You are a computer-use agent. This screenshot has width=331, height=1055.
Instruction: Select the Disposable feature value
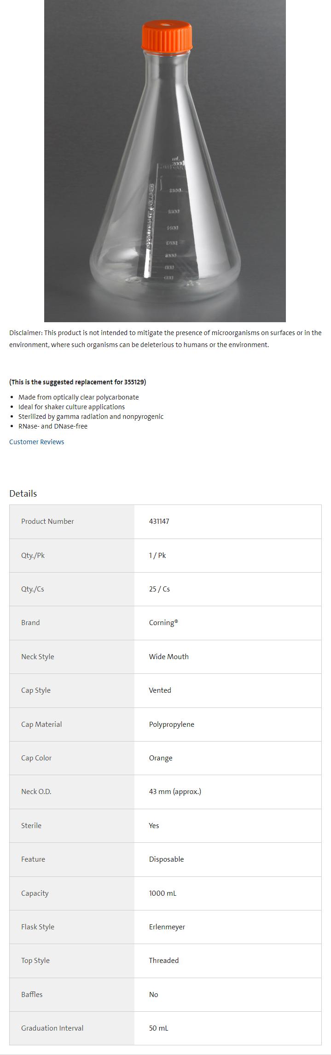click(x=166, y=859)
